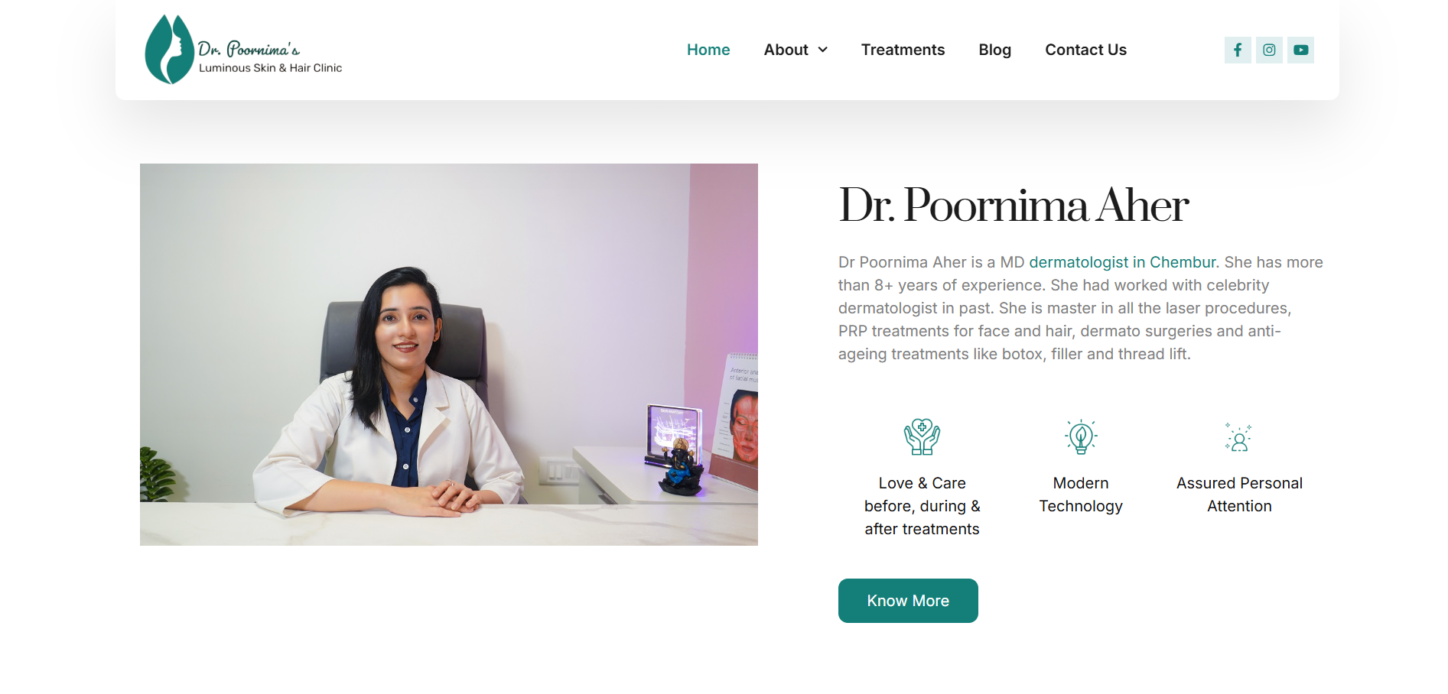Click the doctor's photo at her desk
Screen dimensions: 1448x694
[449, 355]
